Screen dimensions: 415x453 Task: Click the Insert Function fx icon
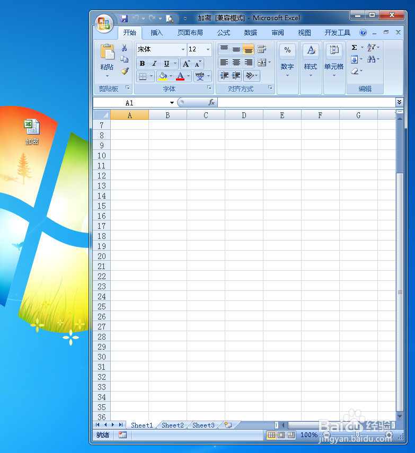tap(211, 102)
